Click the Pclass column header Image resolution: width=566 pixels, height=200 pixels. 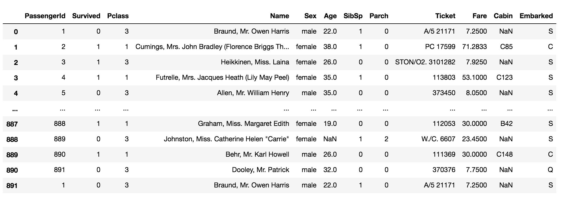click(118, 16)
